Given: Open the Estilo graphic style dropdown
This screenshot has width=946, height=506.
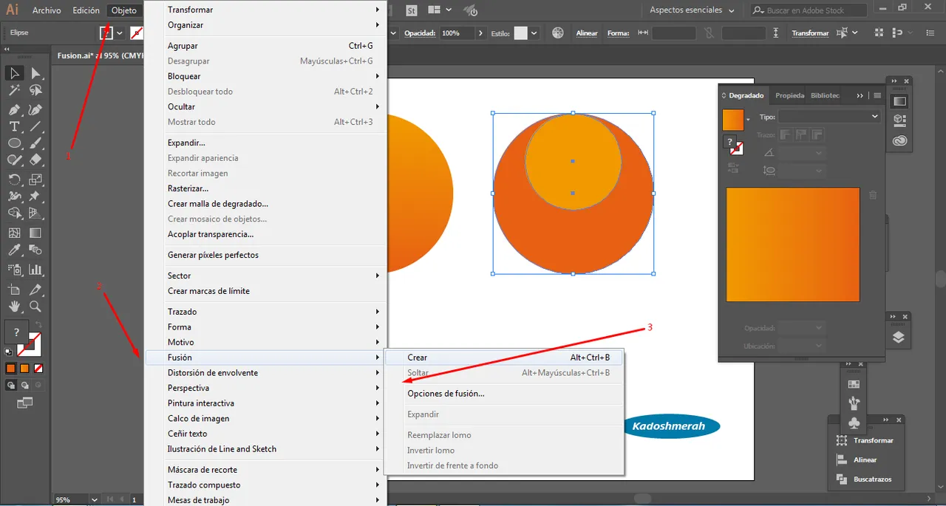Looking at the screenshot, I should [534, 33].
